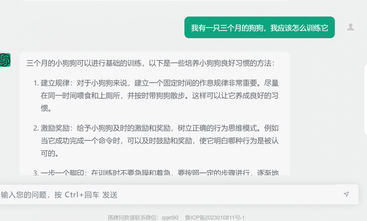
Task: Open the 鲁ICP备2023010811号-1 link
Action: [215, 218]
